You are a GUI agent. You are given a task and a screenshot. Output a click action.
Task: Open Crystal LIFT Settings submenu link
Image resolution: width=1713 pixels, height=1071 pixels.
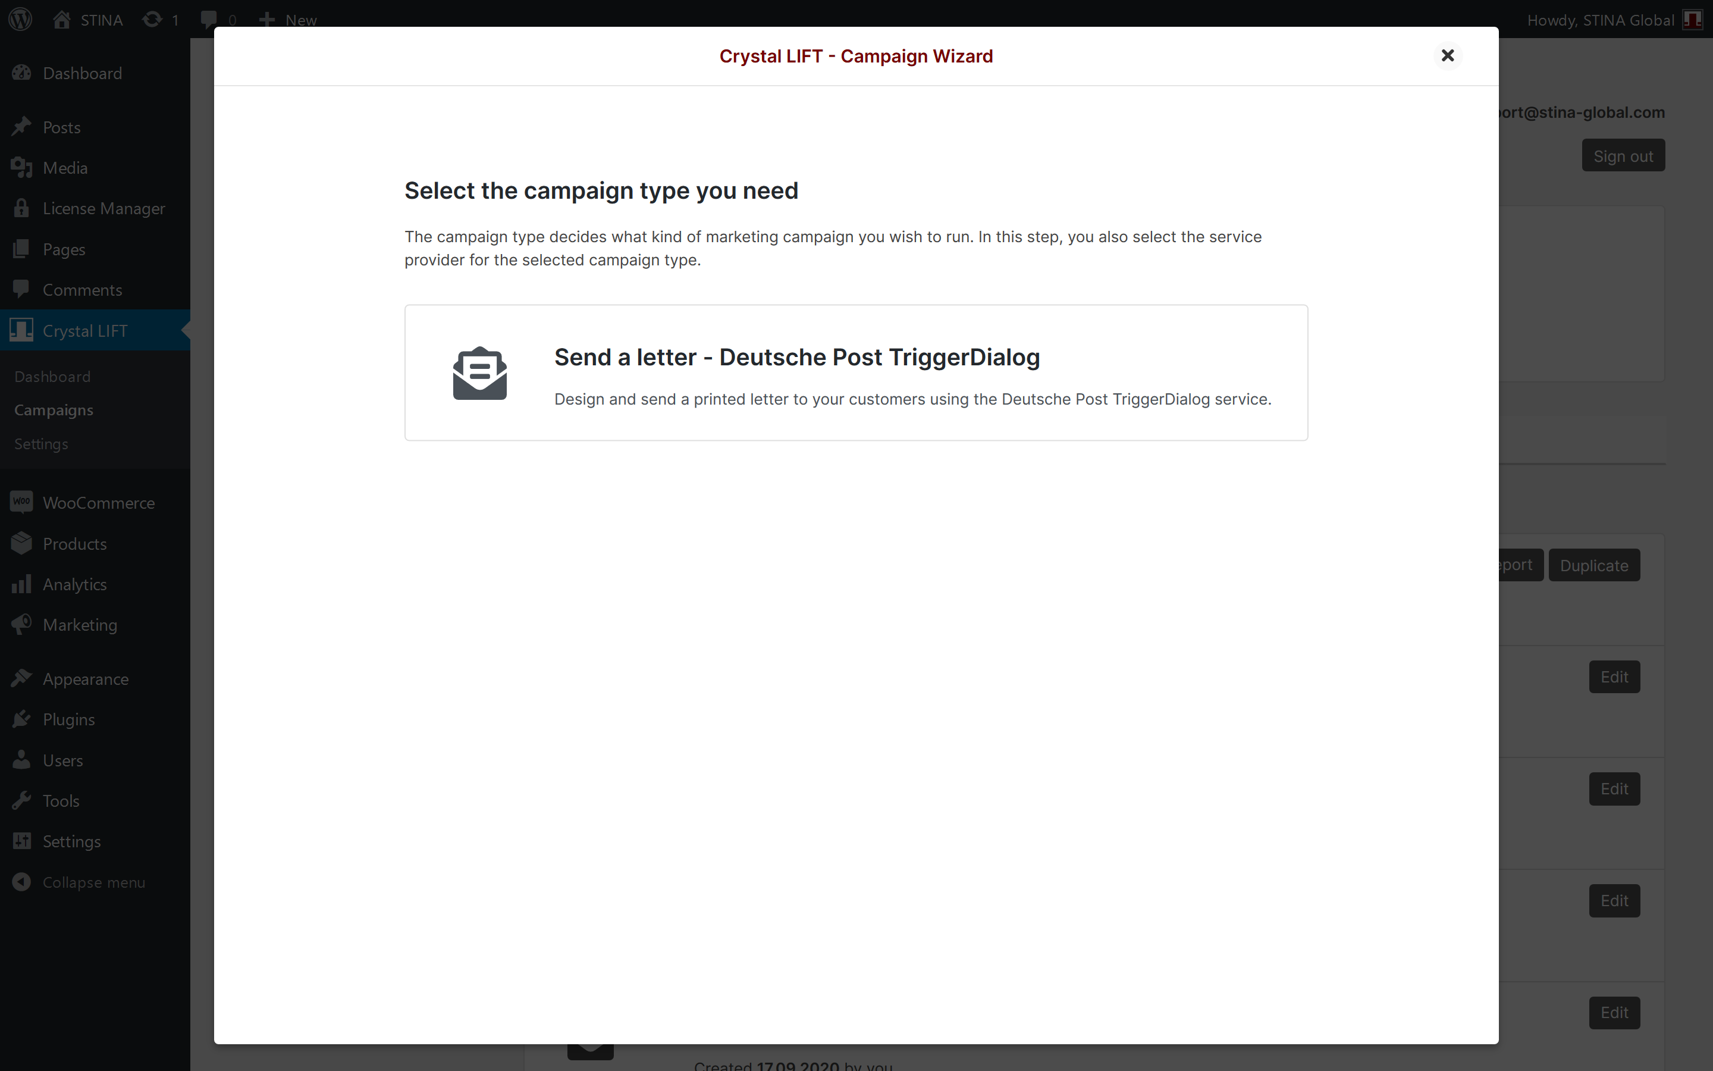click(41, 444)
